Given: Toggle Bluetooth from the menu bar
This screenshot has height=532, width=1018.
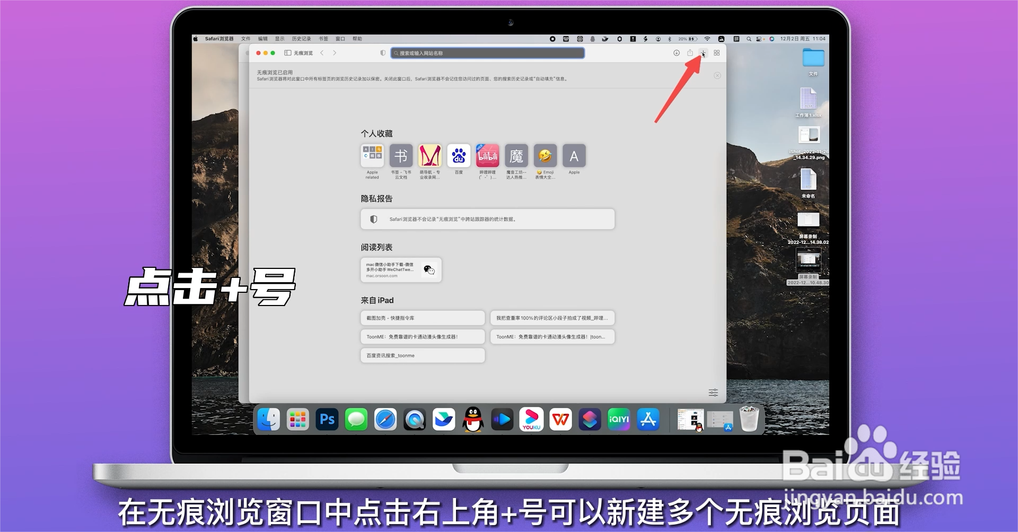Looking at the screenshot, I should click(x=669, y=39).
